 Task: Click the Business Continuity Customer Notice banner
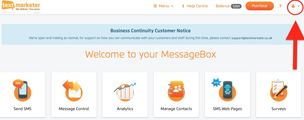click(150, 34)
